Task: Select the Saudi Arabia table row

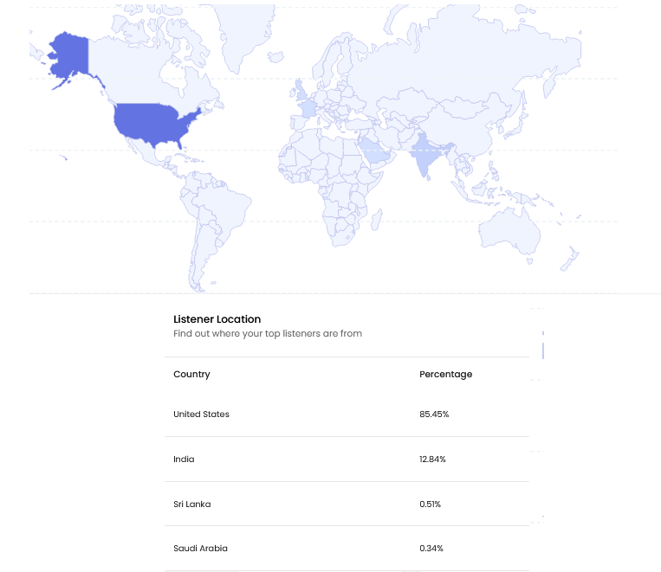Action: pos(347,548)
